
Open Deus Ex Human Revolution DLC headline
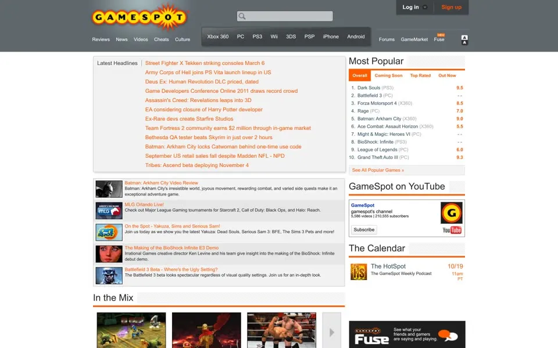coord(202,82)
